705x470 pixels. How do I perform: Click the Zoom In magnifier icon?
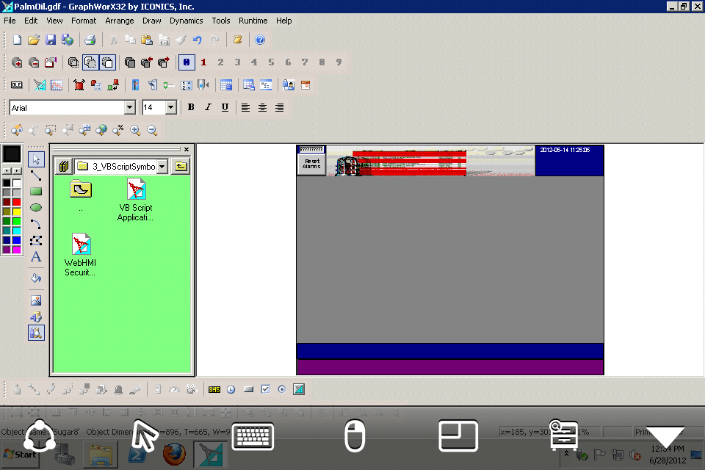click(x=135, y=131)
